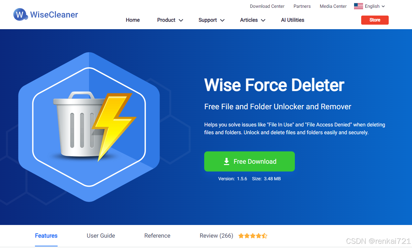Expand the Support dropdown menu

click(211, 20)
